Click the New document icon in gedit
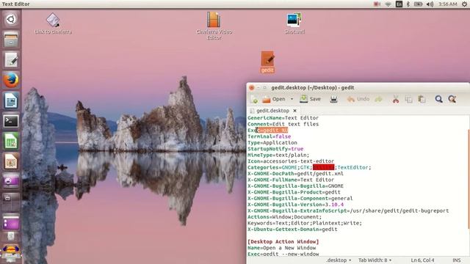 point(254,99)
